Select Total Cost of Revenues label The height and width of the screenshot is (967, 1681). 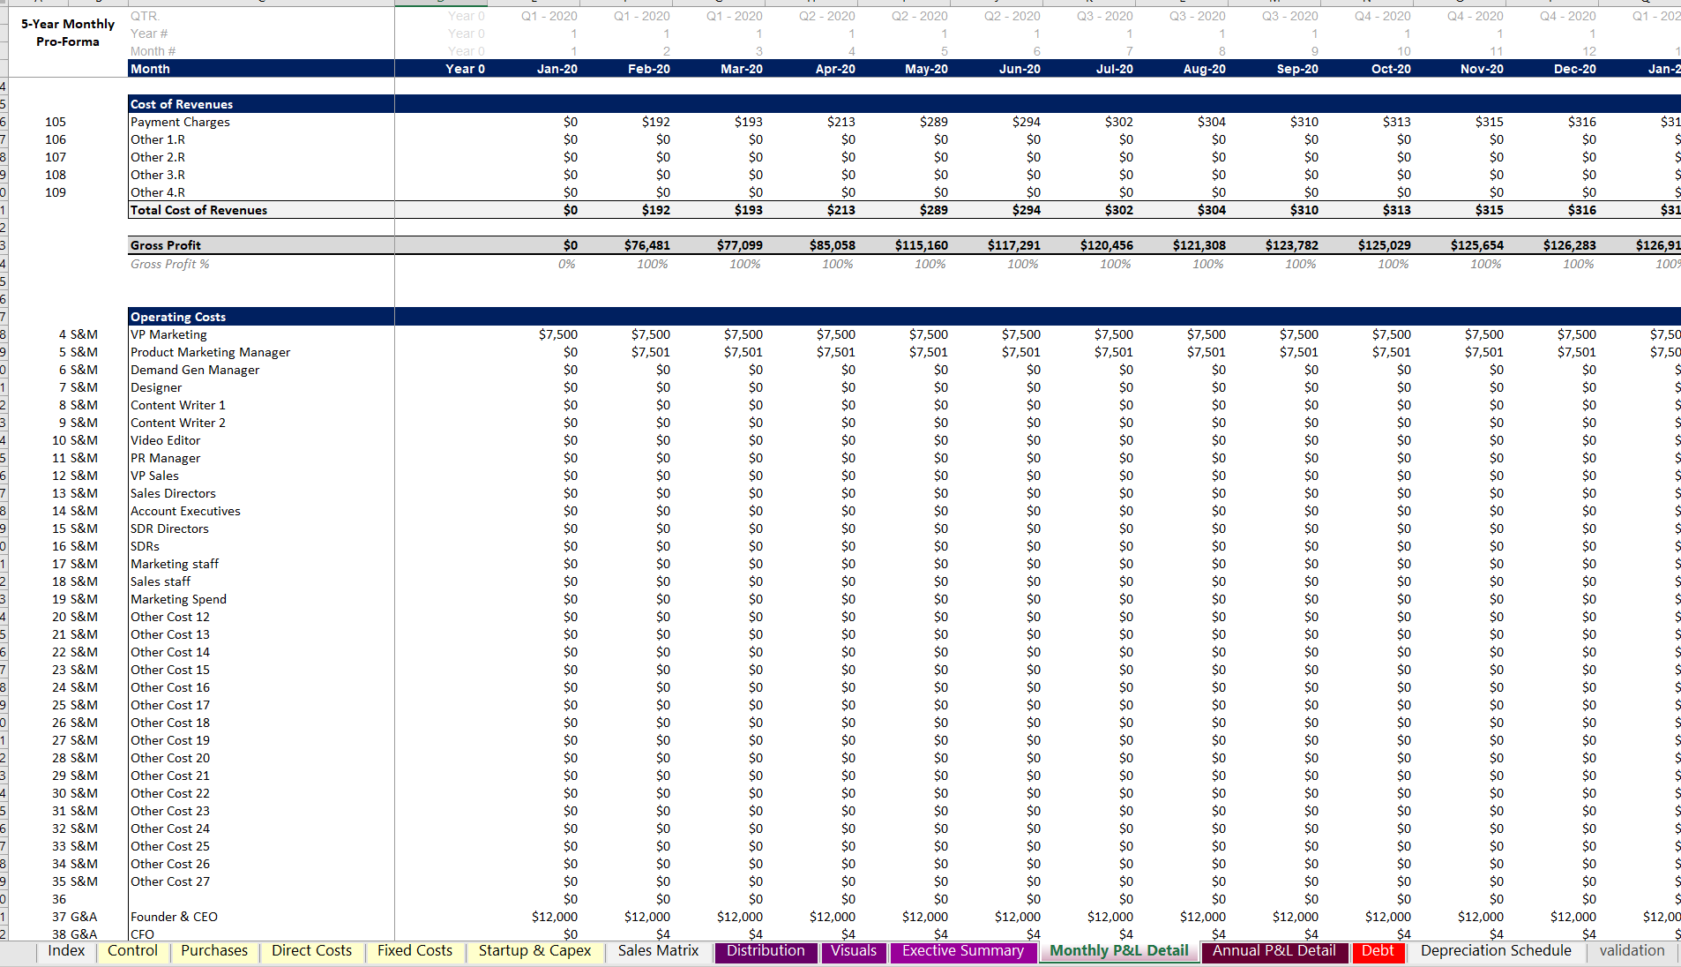pos(198,210)
